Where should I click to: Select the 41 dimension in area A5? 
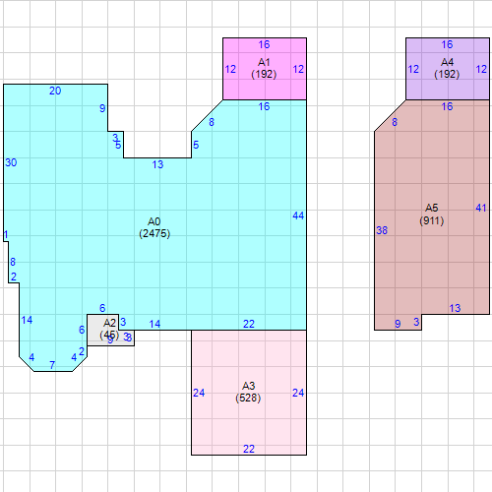(x=481, y=208)
